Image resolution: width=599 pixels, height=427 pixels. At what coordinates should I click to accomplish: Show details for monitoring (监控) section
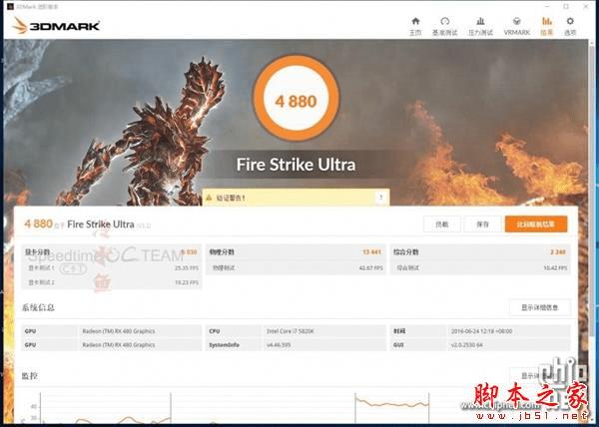[539, 376]
